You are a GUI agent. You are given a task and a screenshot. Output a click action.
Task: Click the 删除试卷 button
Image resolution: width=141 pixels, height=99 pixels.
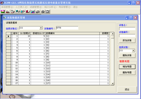pyautogui.click(x=127, y=55)
